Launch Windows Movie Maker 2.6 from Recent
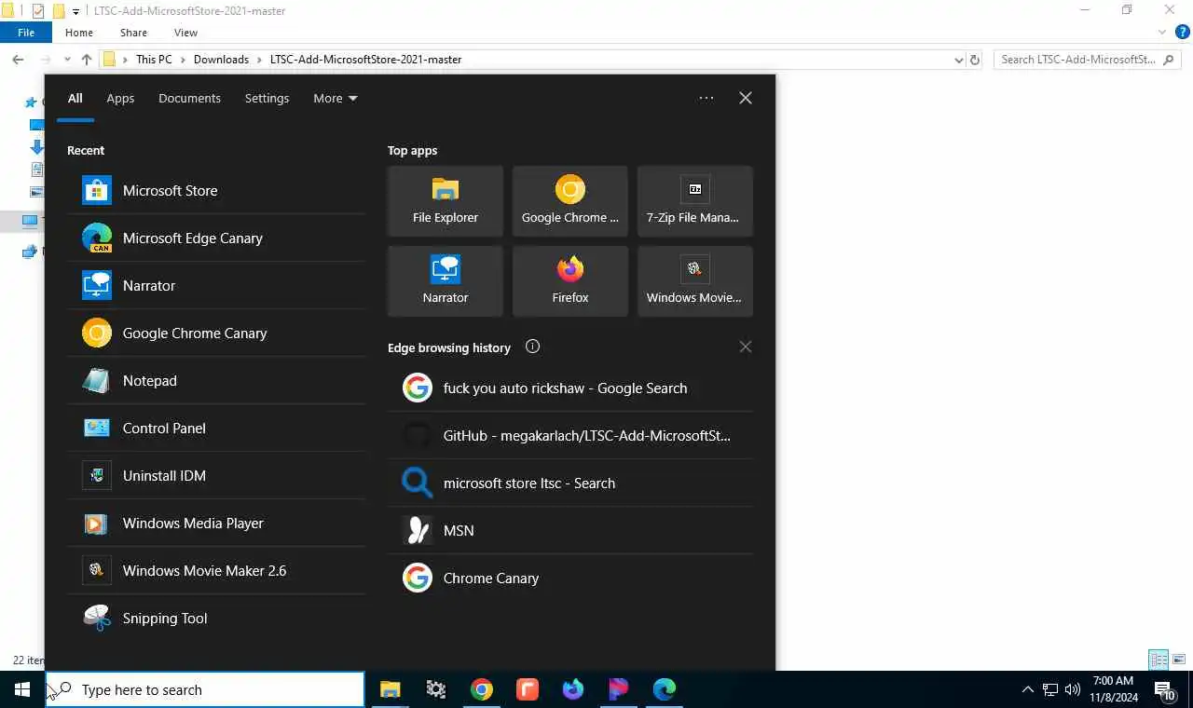The width and height of the screenshot is (1193, 708). pyautogui.click(x=216, y=570)
